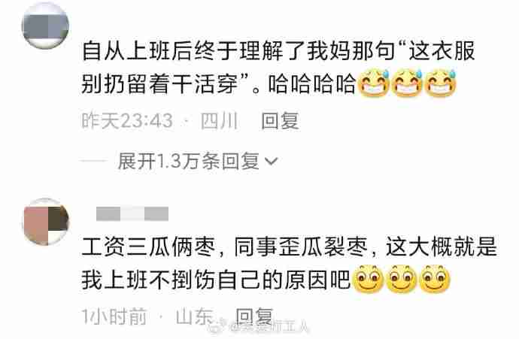Expand 展开1.3万条回复 thread

(x=197, y=162)
